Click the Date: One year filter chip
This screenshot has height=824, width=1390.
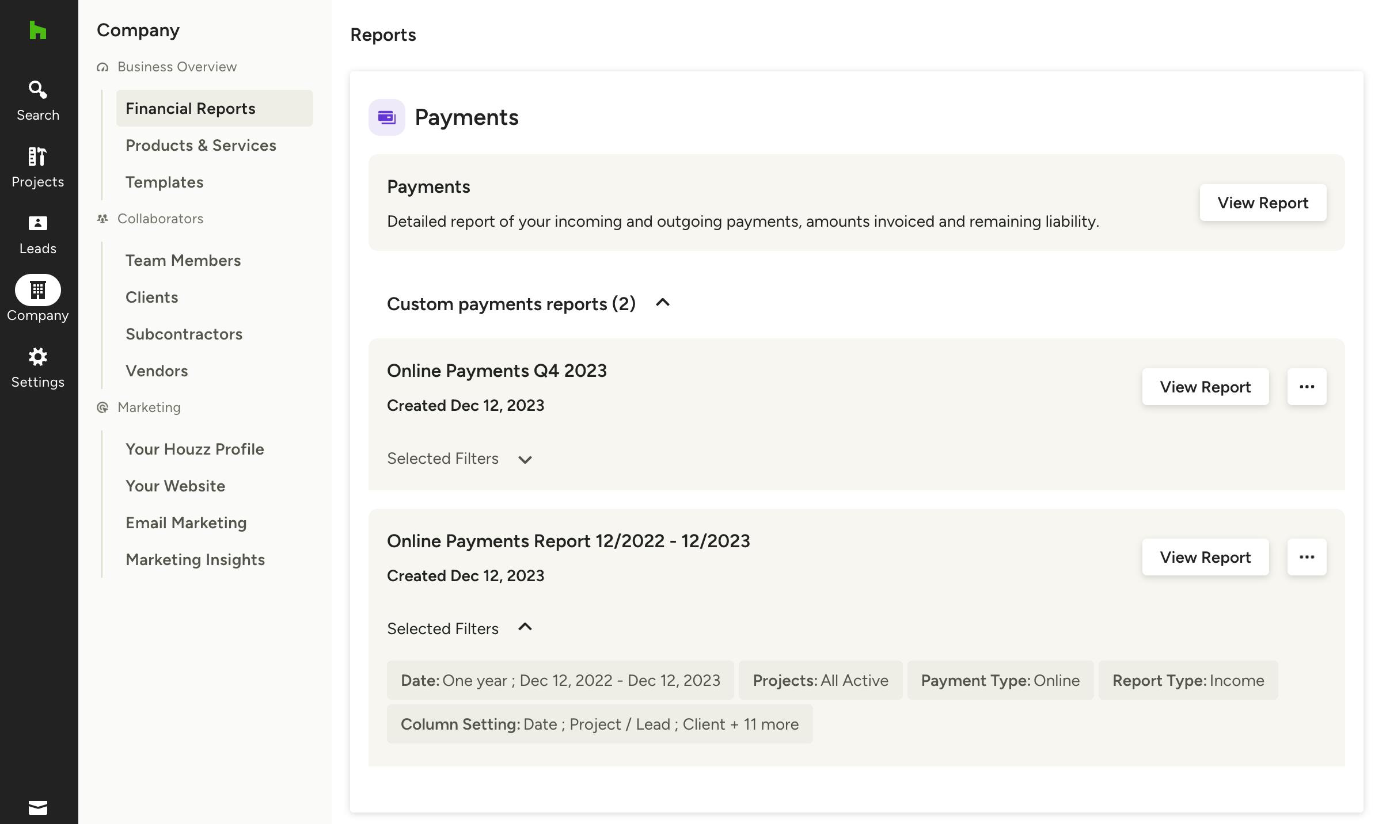(x=560, y=680)
